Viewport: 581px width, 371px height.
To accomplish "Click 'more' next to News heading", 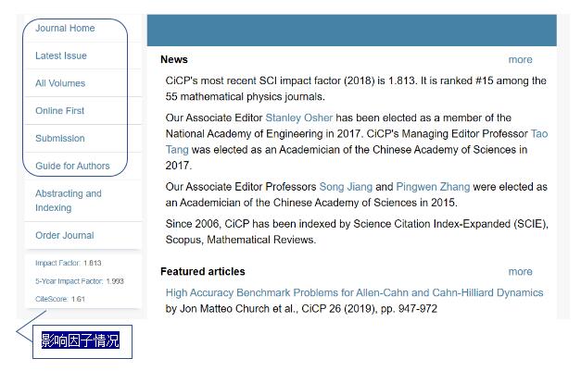I will click(520, 59).
